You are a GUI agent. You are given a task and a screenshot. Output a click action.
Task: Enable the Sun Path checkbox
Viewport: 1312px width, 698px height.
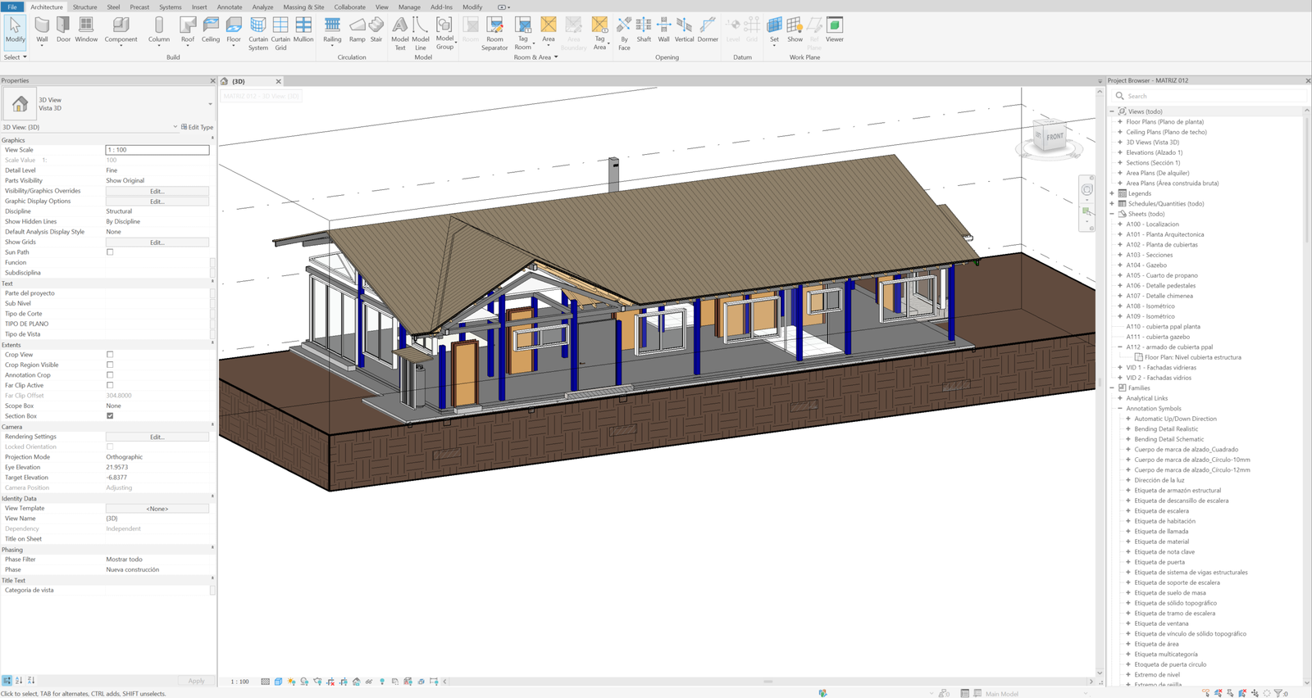110,252
